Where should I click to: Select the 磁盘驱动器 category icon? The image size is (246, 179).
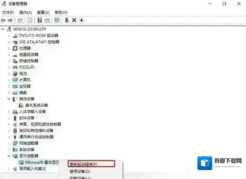coord(15,55)
